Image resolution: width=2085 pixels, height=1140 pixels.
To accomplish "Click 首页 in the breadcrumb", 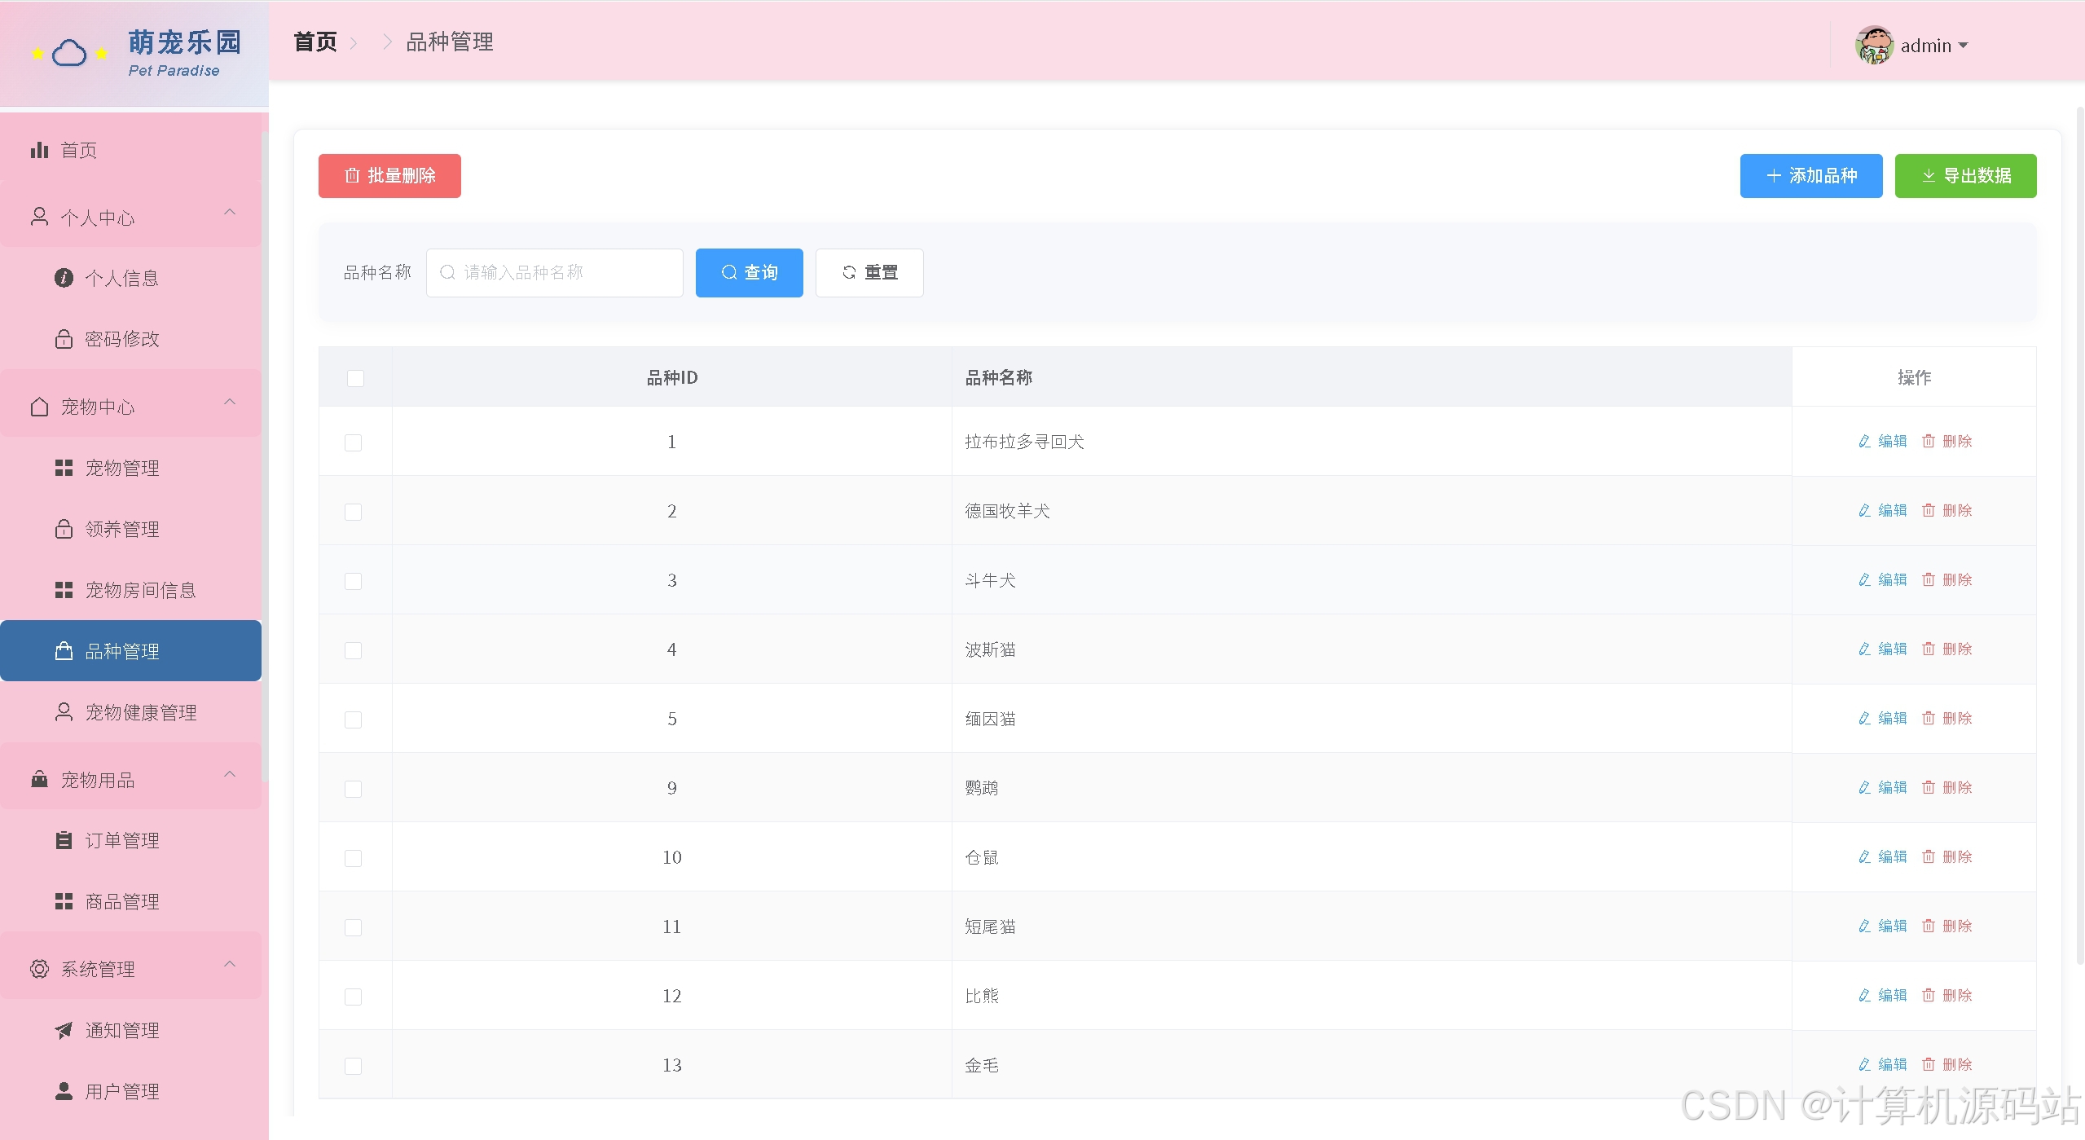I will pyautogui.click(x=315, y=42).
